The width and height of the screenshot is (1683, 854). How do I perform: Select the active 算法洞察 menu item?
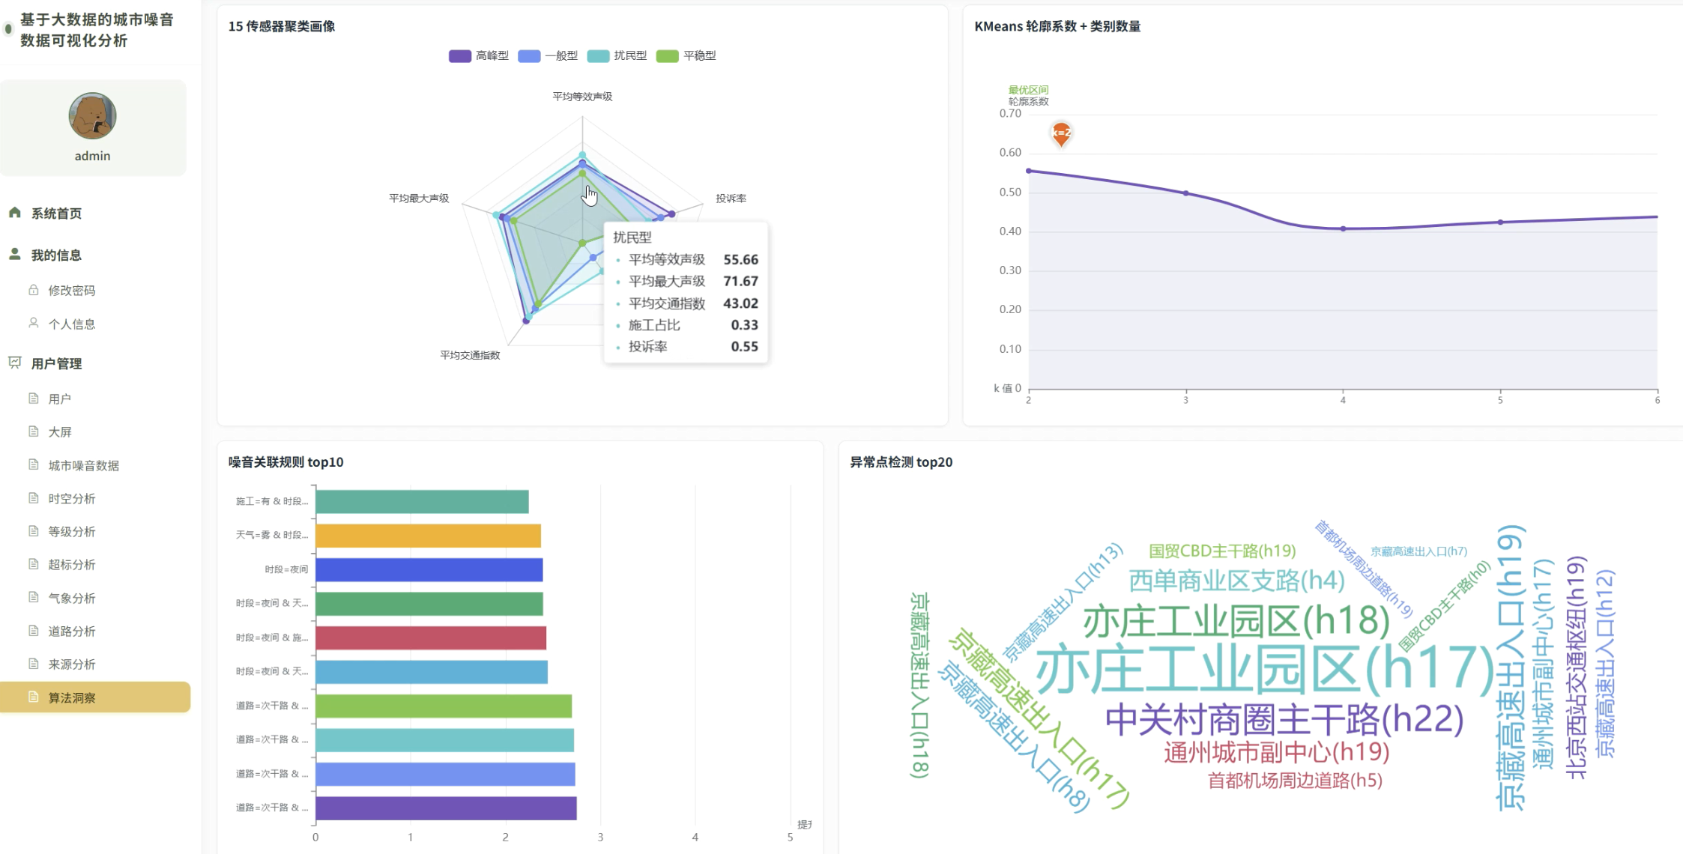95,697
